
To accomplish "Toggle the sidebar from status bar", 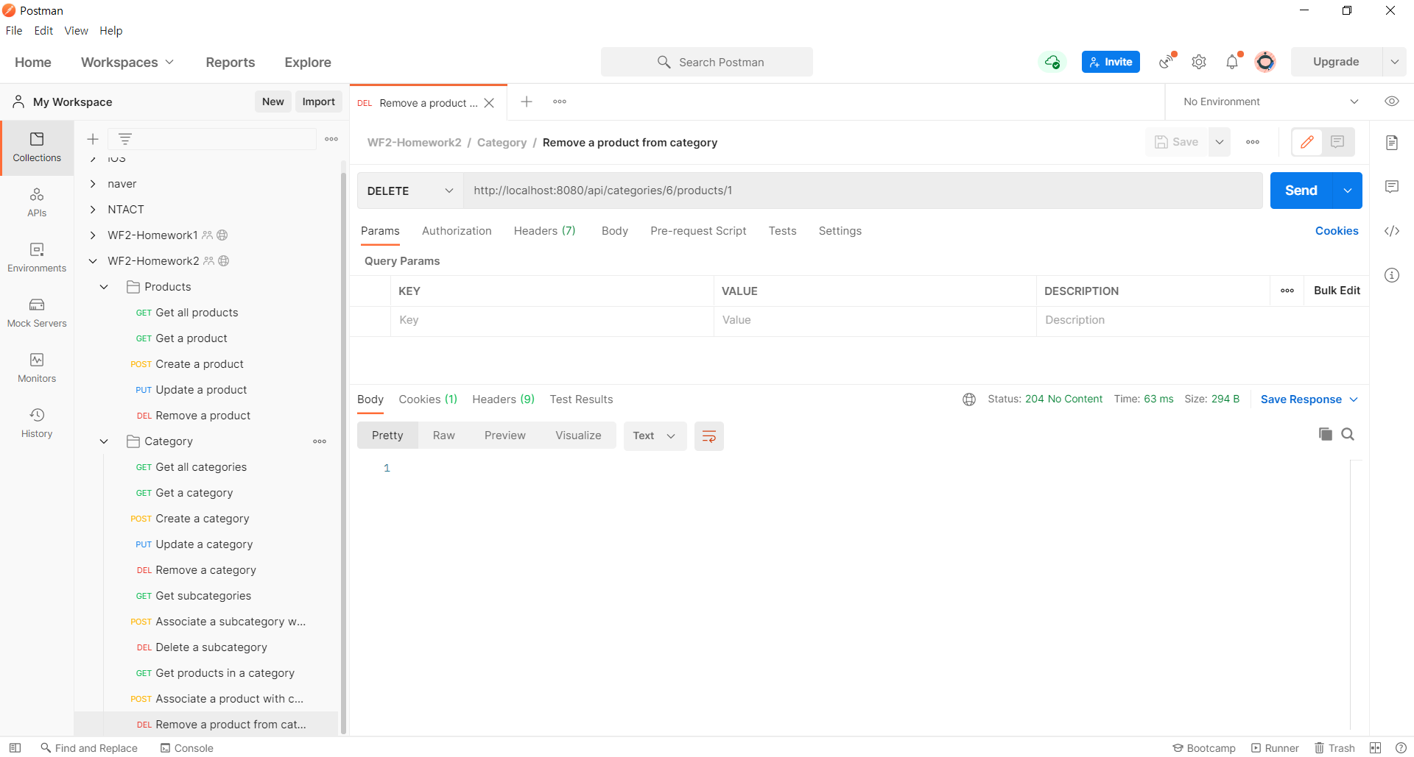I will [15, 747].
